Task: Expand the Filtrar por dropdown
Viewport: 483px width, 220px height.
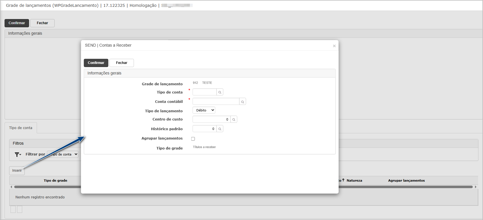Action: 63,154
